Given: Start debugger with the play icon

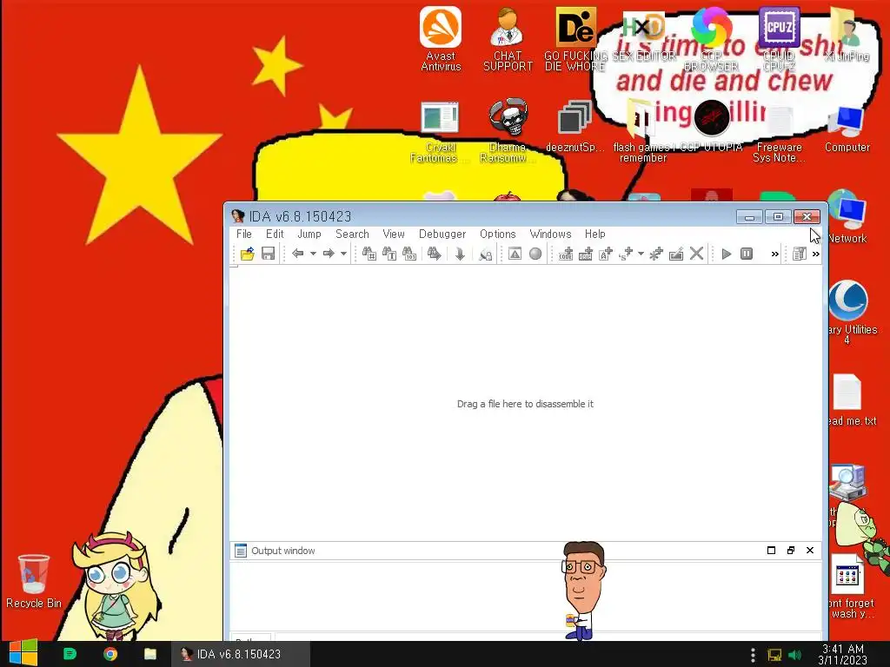Looking at the screenshot, I should (x=727, y=254).
